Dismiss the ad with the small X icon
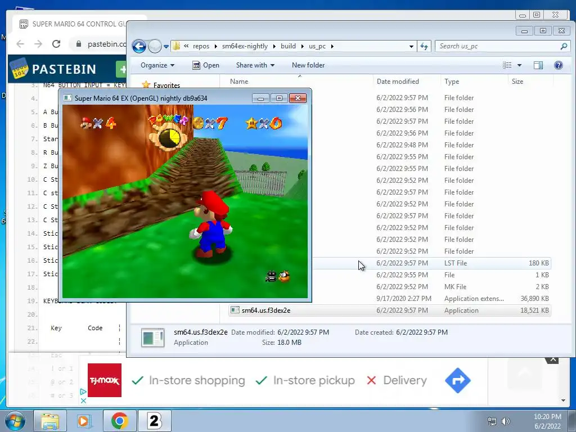Screen dimensions: 576x432 coord(83,400)
